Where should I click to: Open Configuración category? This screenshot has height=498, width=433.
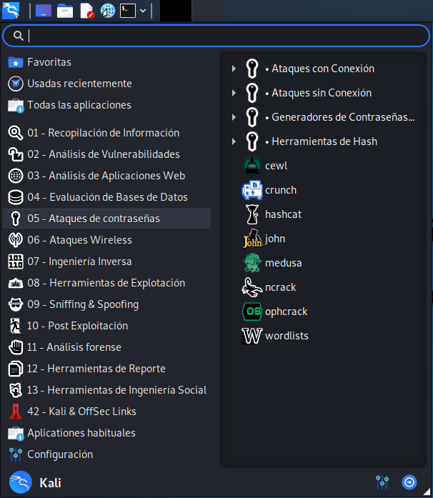tap(106, 454)
